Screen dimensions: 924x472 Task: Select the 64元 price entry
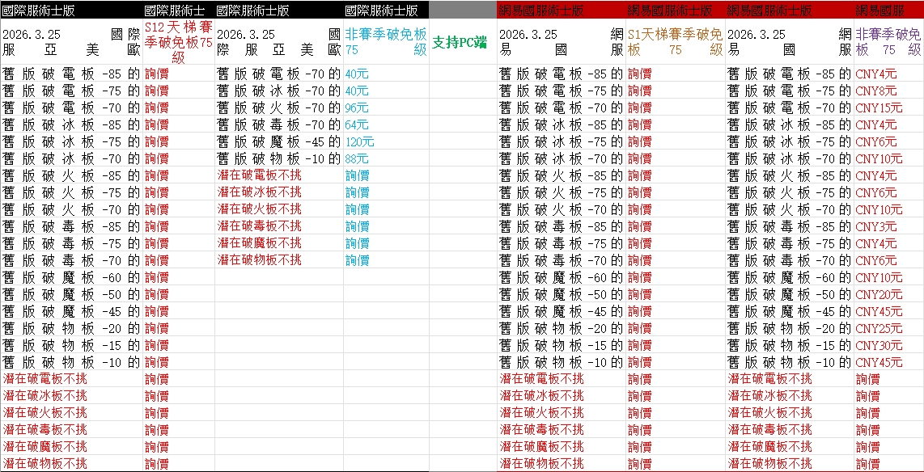pos(356,124)
